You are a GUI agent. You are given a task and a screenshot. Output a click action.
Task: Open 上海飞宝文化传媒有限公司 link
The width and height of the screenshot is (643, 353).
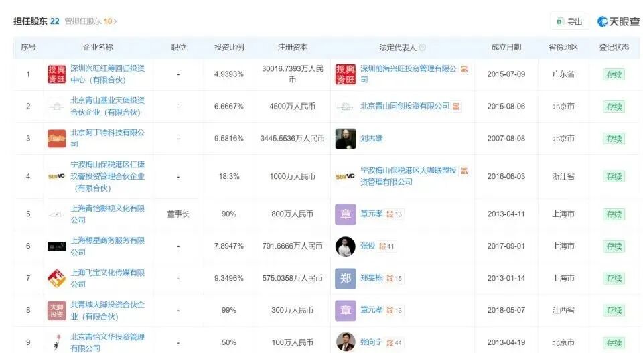(x=107, y=278)
